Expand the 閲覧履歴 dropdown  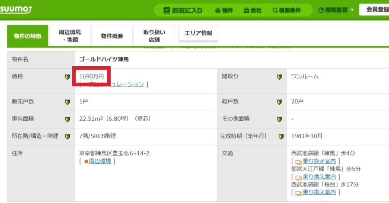(336, 10)
